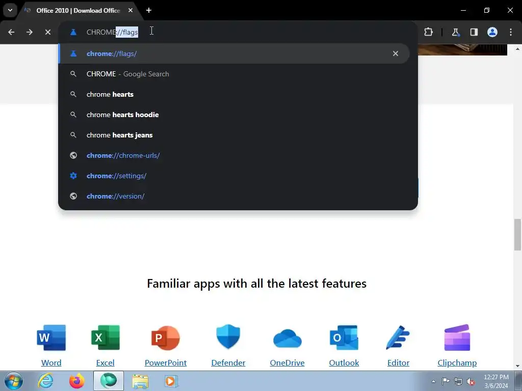Click the Defender shield icon
The width and height of the screenshot is (522, 391).
tap(228, 337)
